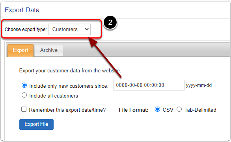The height and width of the screenshot is (142, 231).
Task: Select Include all customers option
Action: (24, 95)
